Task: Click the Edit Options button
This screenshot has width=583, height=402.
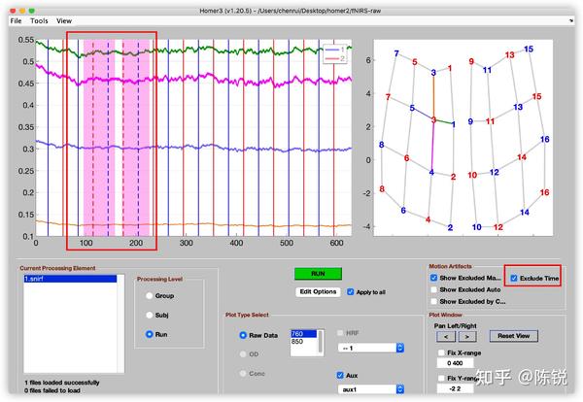Action: coord(318,291)
